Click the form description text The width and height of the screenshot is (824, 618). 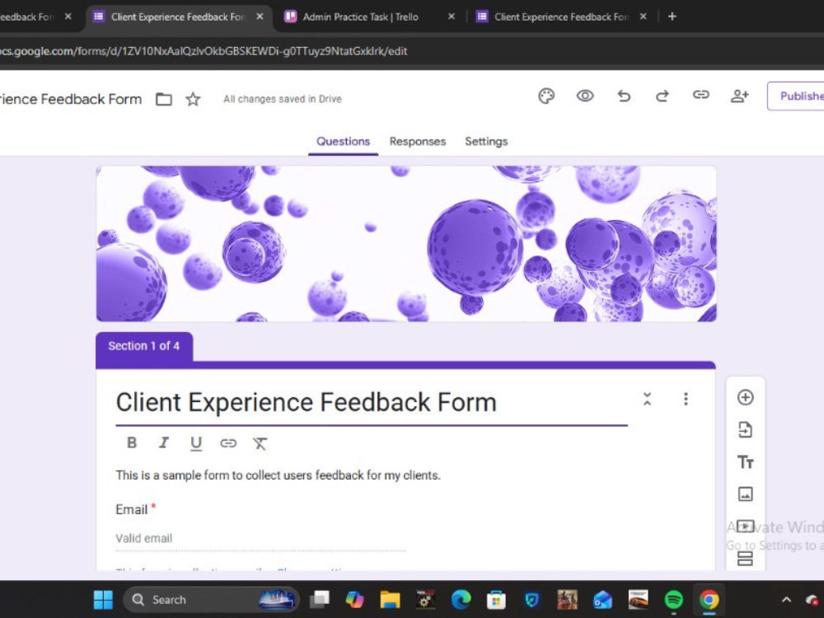[x=278, y=475]
